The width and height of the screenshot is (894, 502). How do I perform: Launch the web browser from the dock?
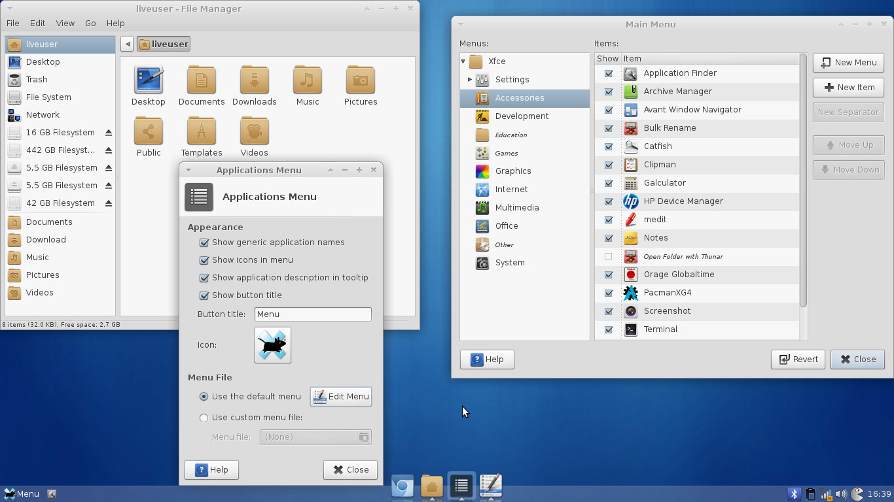pos(402,486)
